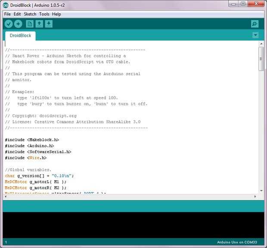The image size is (267, 248).
Task: Open the Edit menu
Action: [x=17, y=14]
